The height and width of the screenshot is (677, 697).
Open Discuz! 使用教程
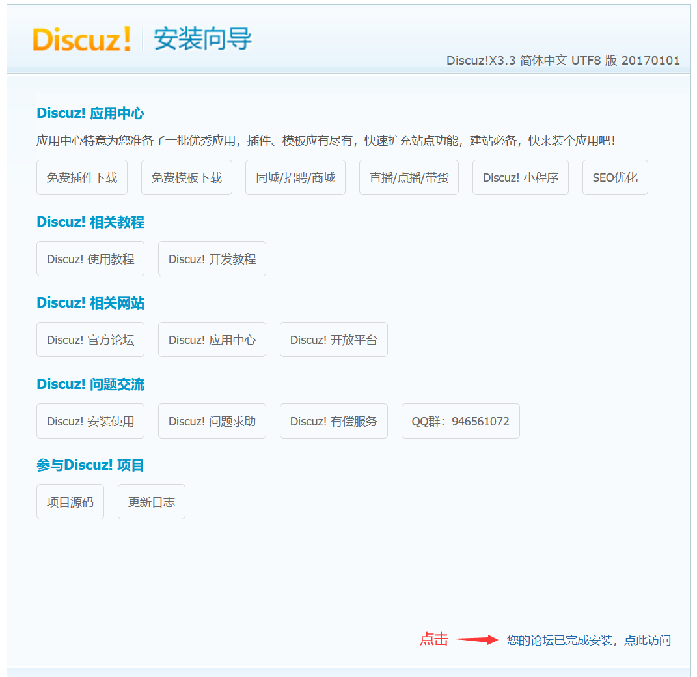[90, 259]
